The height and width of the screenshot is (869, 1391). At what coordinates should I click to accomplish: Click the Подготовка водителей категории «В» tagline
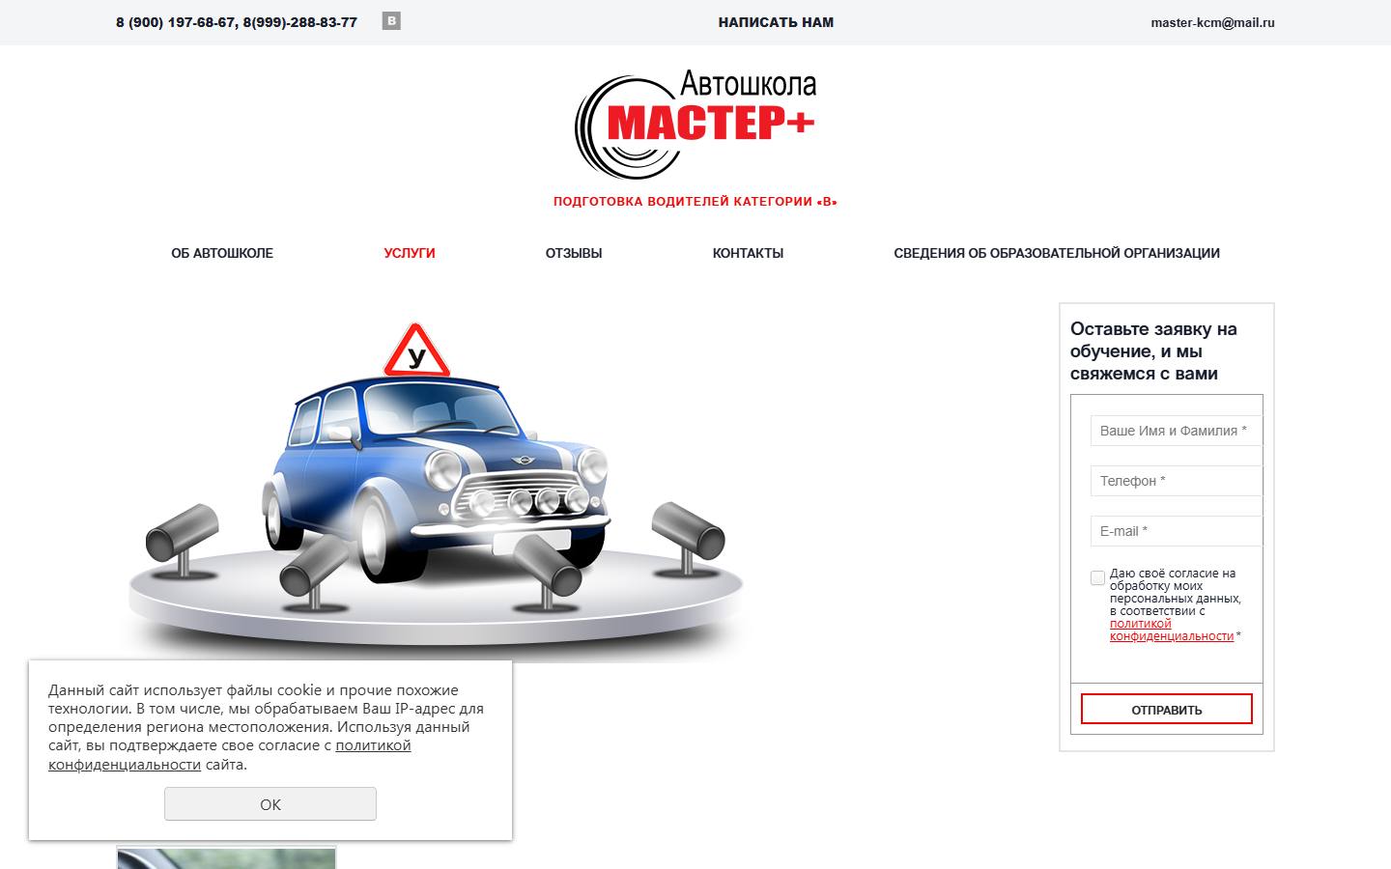click(695, 202)
